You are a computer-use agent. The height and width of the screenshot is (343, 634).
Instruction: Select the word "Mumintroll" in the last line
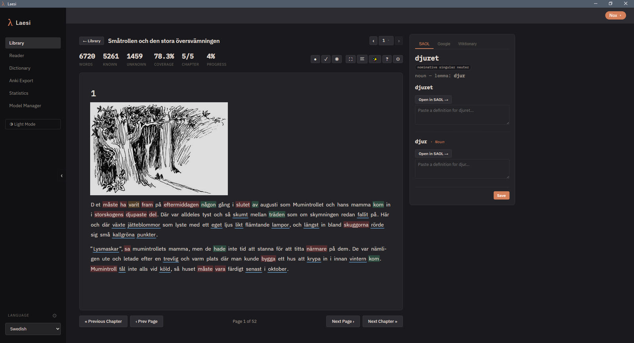(x=104, y=269)
